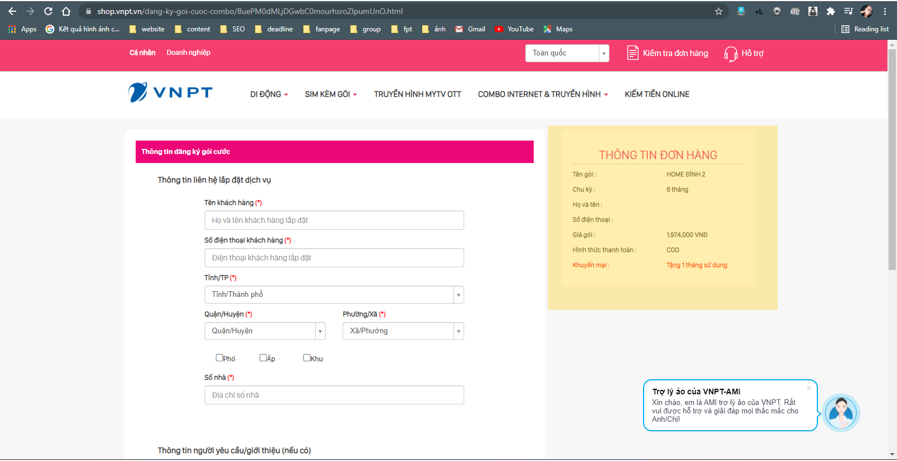Open the Google bookmark Kết quả hình ảnh
The image size is (897, 461).
click(82, 29)
